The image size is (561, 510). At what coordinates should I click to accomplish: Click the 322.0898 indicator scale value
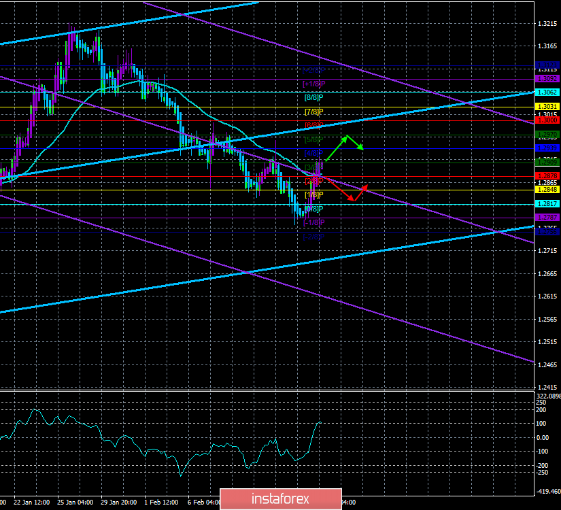pos(548,396)
